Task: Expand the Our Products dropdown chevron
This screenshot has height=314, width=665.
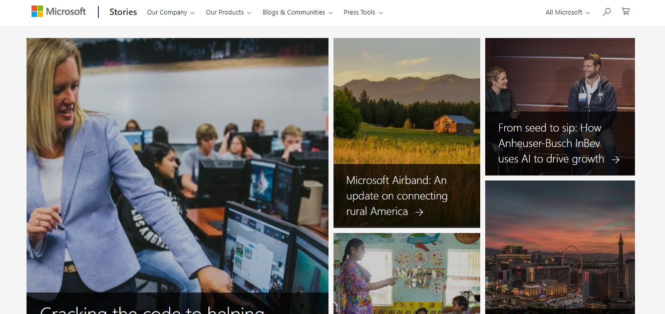Action: click(x=249, y=13)
